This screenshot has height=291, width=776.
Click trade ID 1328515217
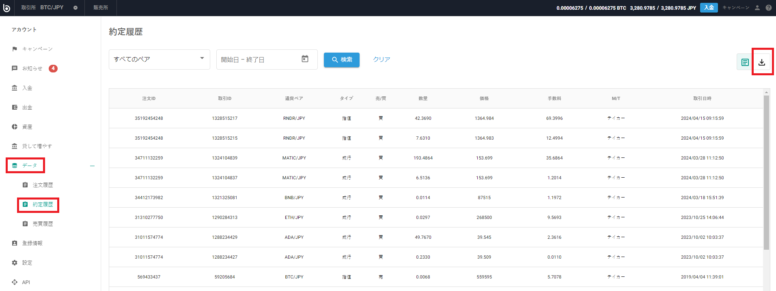[224, 118]
